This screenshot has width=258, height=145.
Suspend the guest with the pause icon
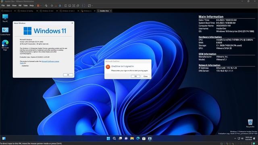[x=38, y=6]
